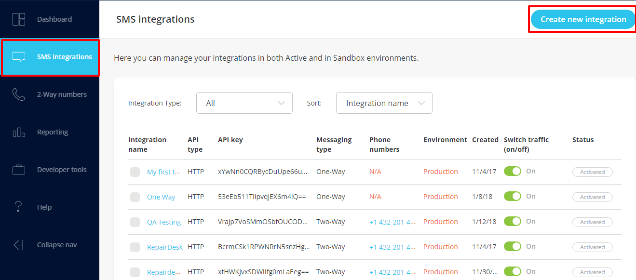Open the Dashboard menu item

point(50,19)
